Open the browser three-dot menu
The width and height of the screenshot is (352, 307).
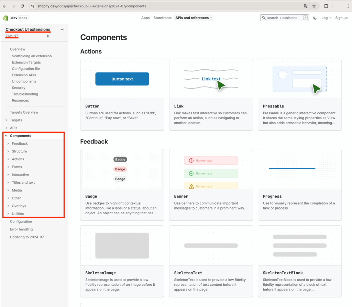(x=348, y=6)
